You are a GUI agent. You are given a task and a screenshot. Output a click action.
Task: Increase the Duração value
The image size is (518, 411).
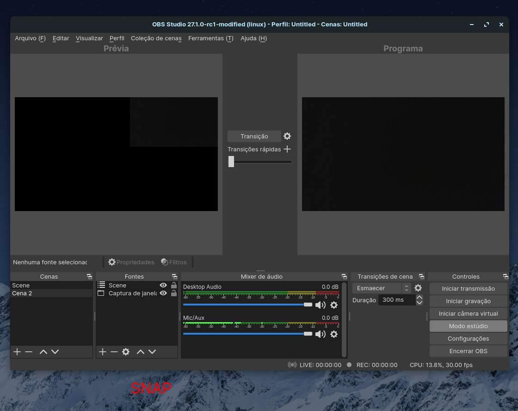coord(419,297)
